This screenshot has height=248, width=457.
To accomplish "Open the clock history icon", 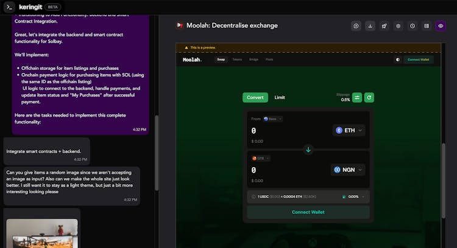I will (413, 26).
